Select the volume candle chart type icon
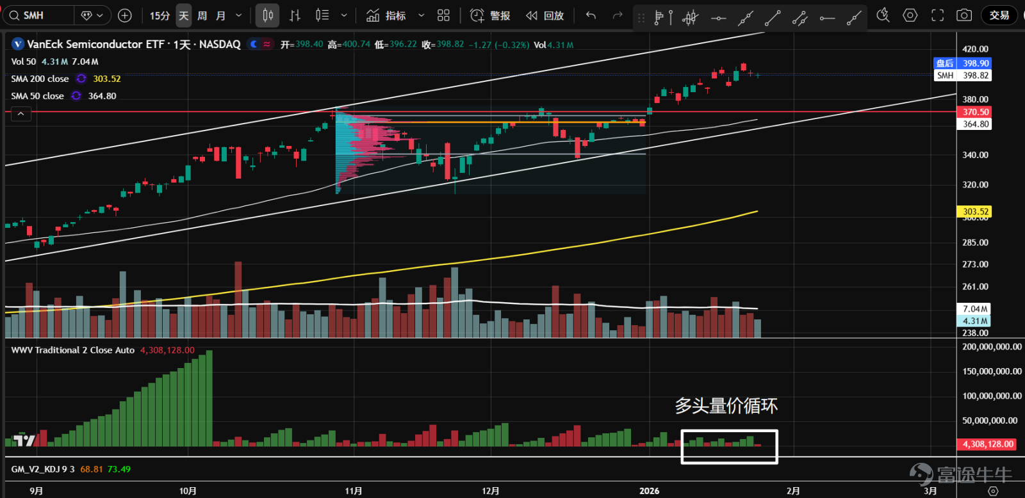Image resolution: width=1025 pixels, height=498 pixels. pos(322,15)
